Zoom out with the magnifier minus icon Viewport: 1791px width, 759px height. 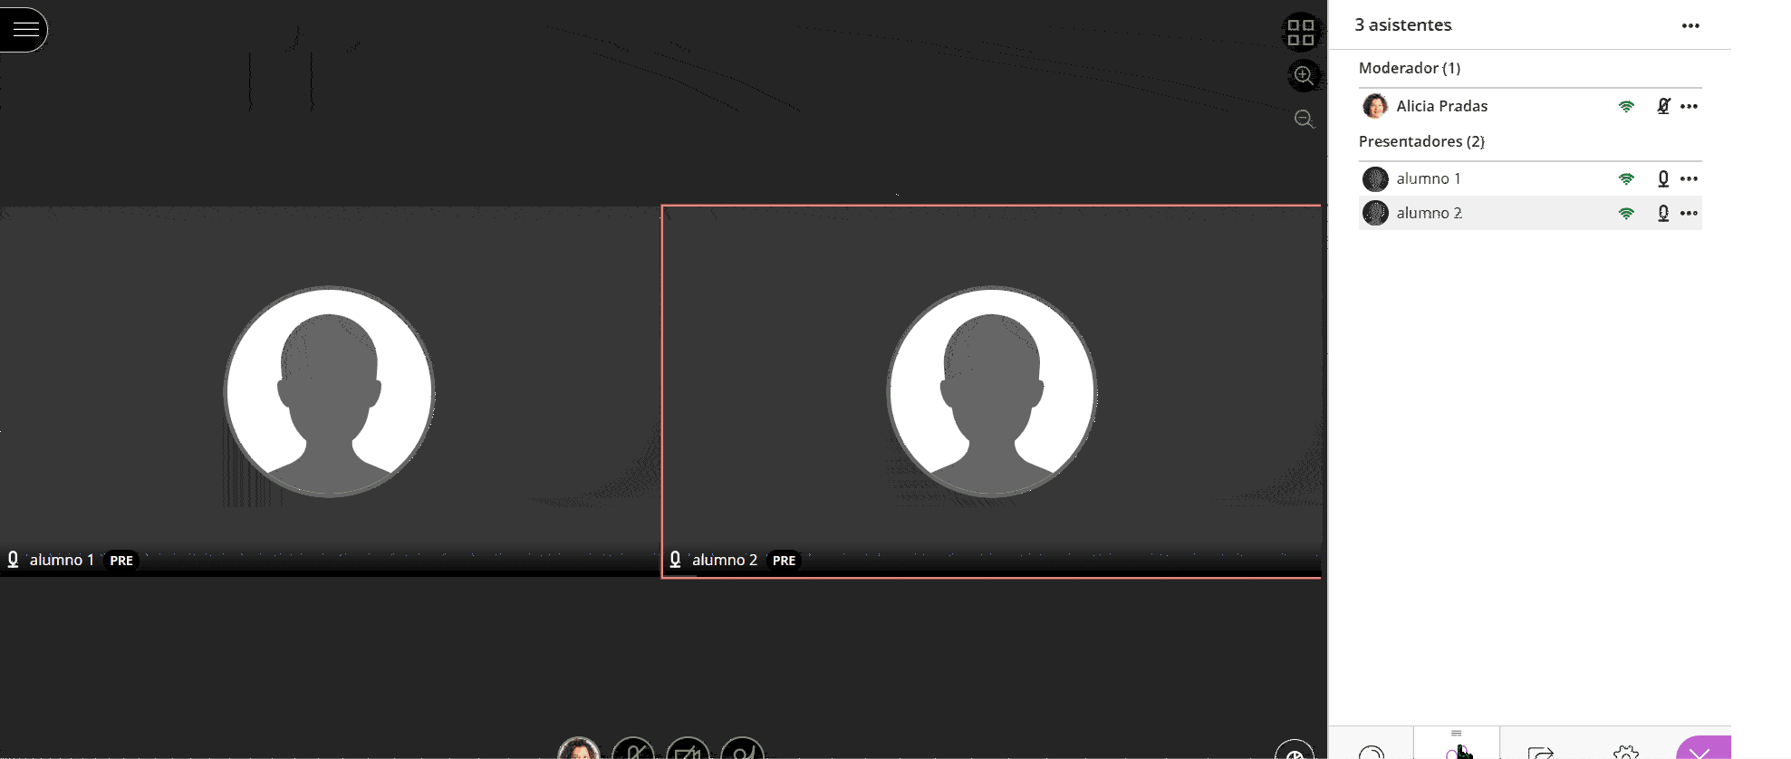(x=1304, y=119)
